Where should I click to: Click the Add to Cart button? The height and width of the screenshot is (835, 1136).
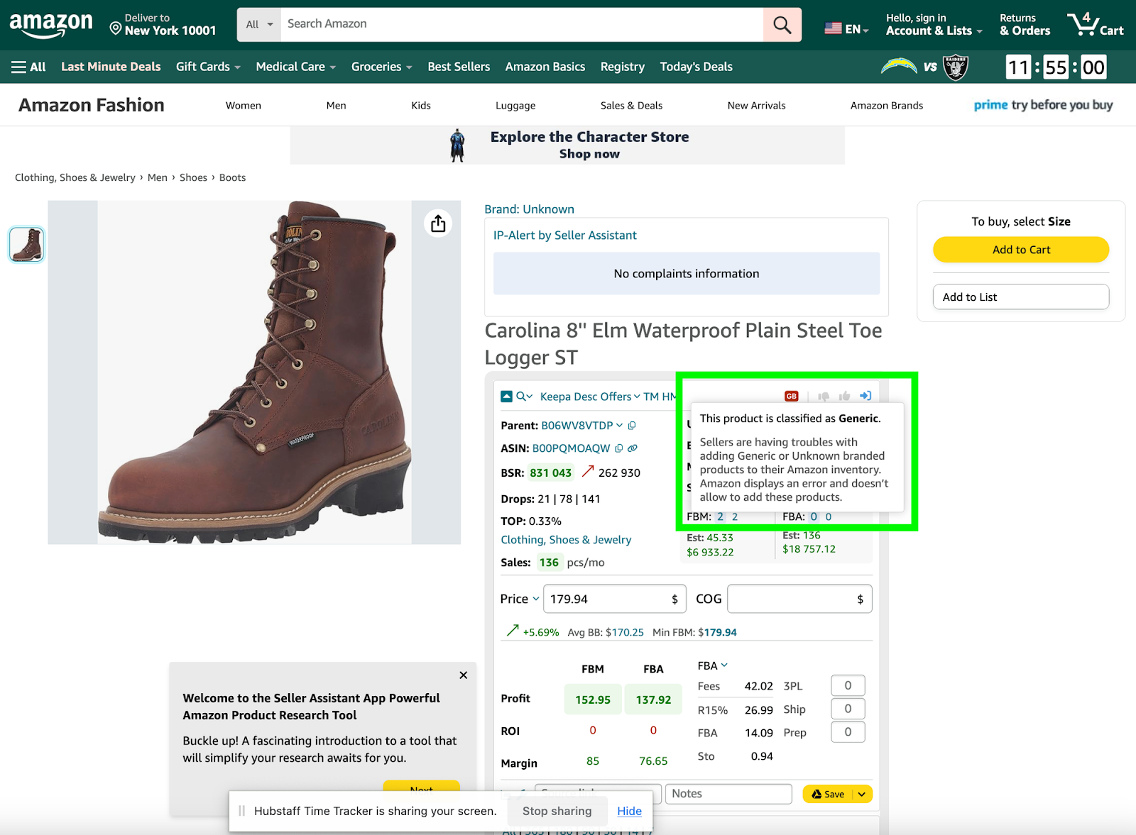pyautogui.click(x=1020, y=249)
